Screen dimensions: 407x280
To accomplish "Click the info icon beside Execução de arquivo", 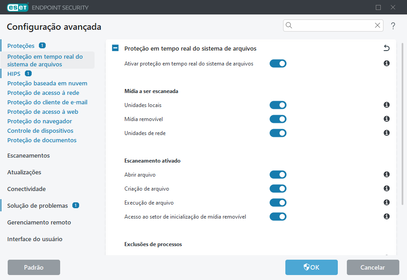I will click(x=386, y=202).
